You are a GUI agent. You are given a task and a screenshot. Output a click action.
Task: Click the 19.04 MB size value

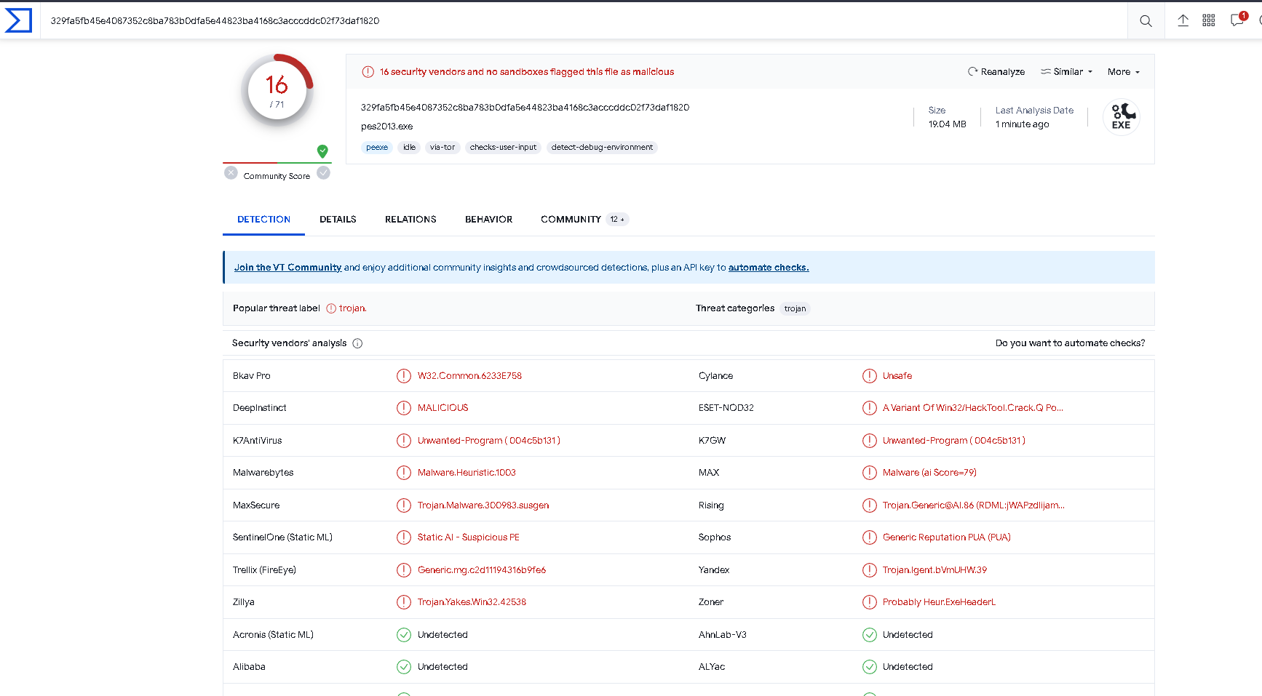(x=947, y=124)
